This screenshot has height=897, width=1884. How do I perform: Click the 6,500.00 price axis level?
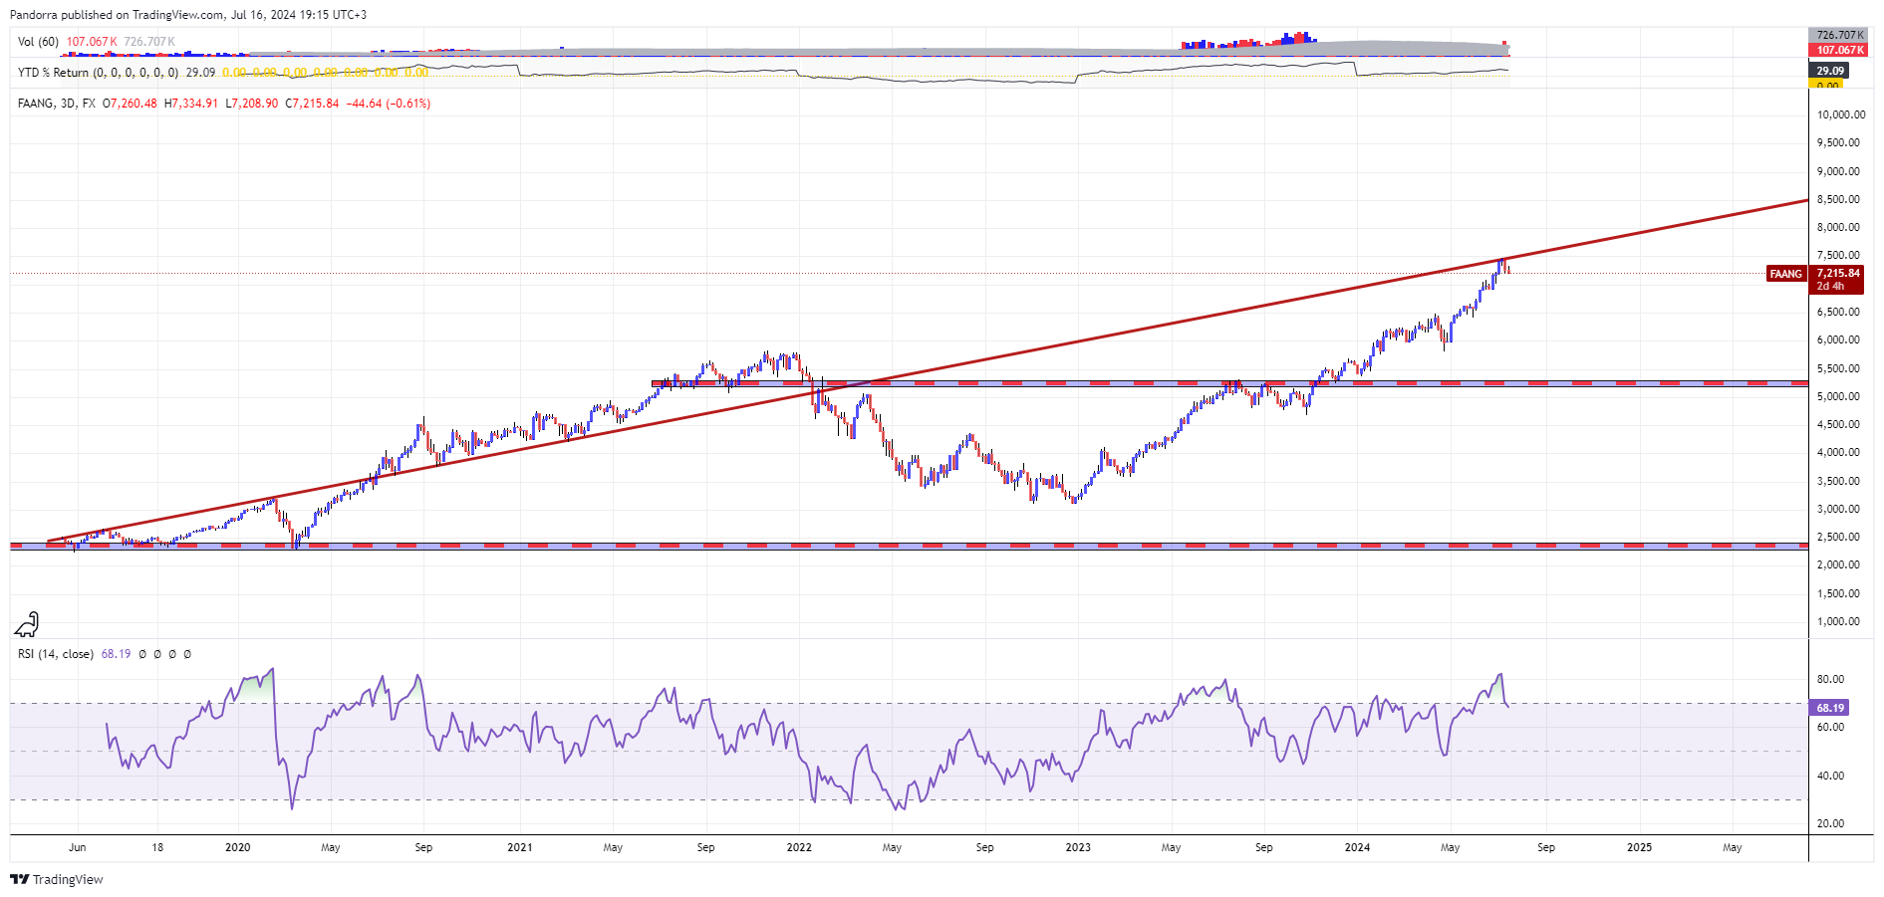tap(1840, 312)
